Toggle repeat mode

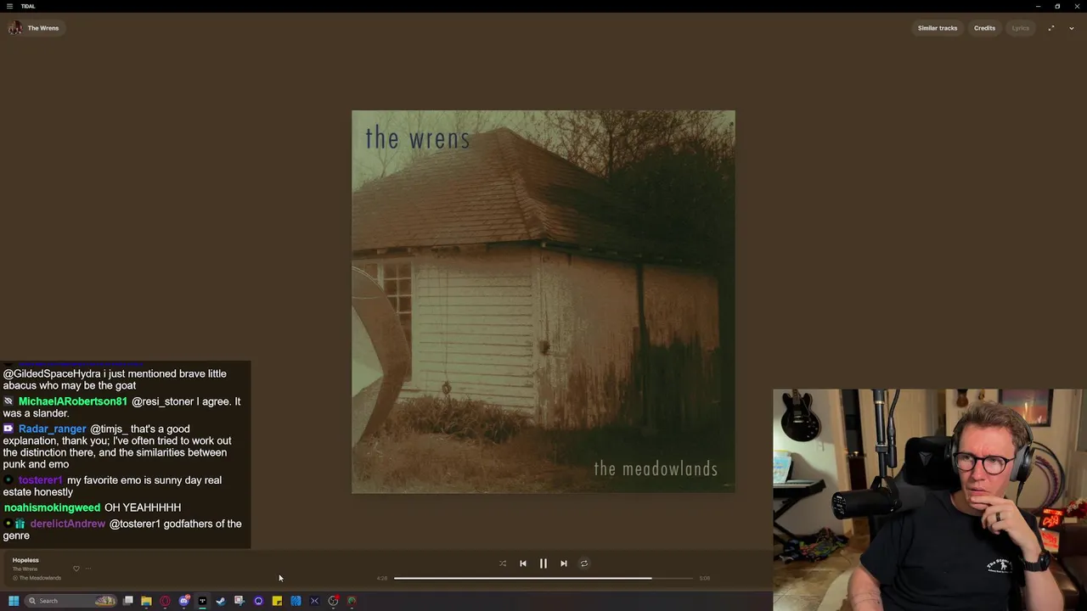584,563
